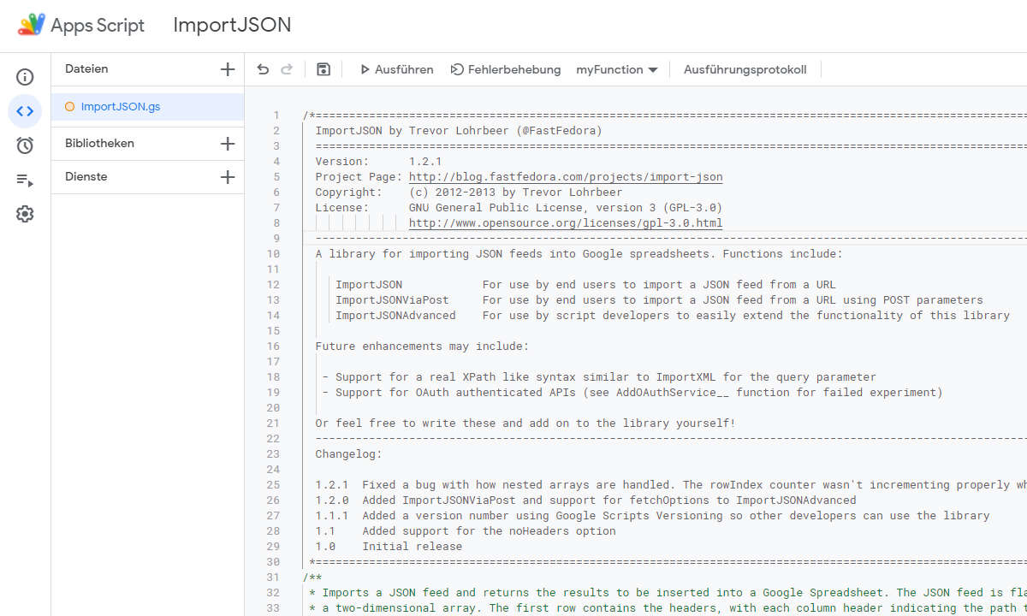The width and height of the screenshot is (1027, 616).
Task: Open the Editor code icon in sidebar
Action: point(25,111)
